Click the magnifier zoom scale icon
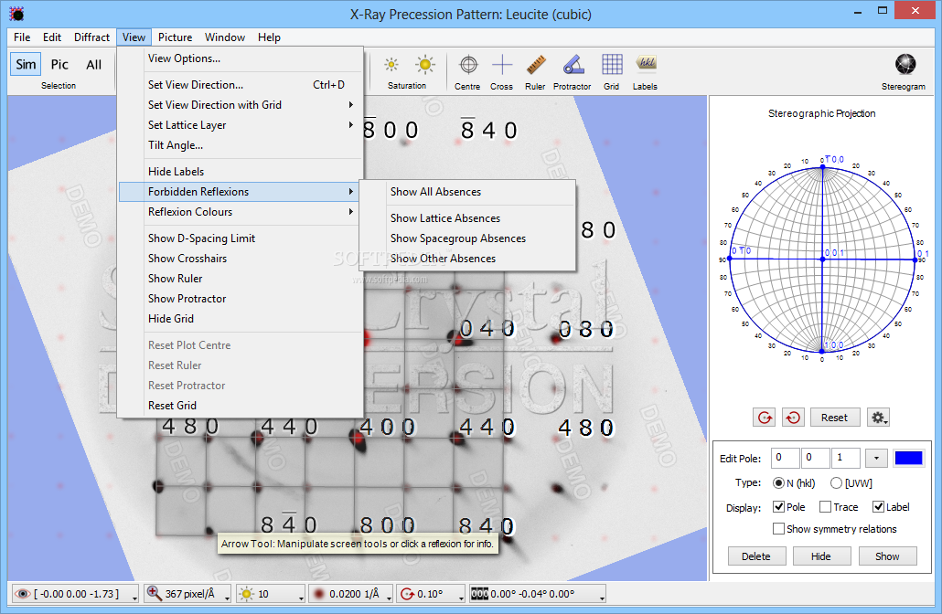942x614 pixels. [x=154, y=593]
